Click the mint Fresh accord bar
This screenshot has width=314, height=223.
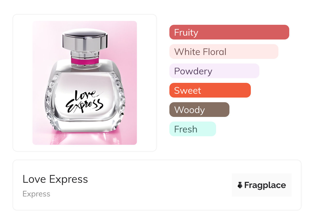click(193, 129)
